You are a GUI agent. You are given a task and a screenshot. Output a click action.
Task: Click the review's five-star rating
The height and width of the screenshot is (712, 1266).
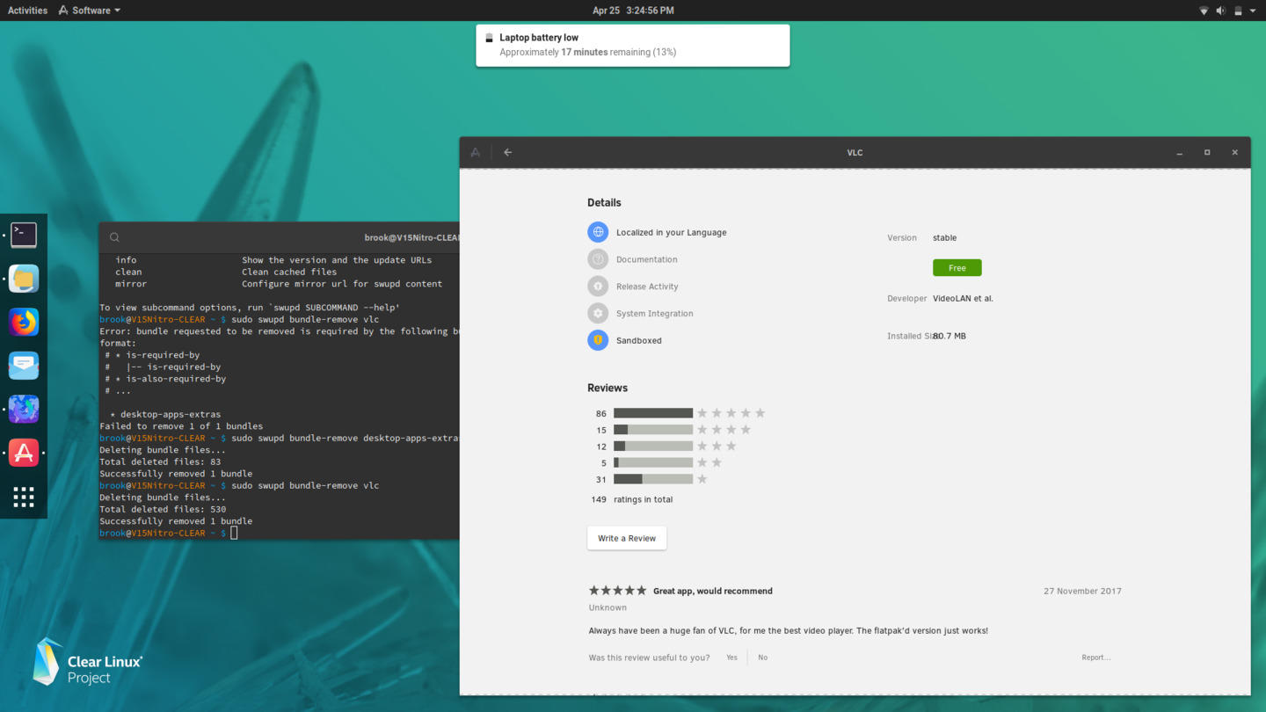click(617, 591)
